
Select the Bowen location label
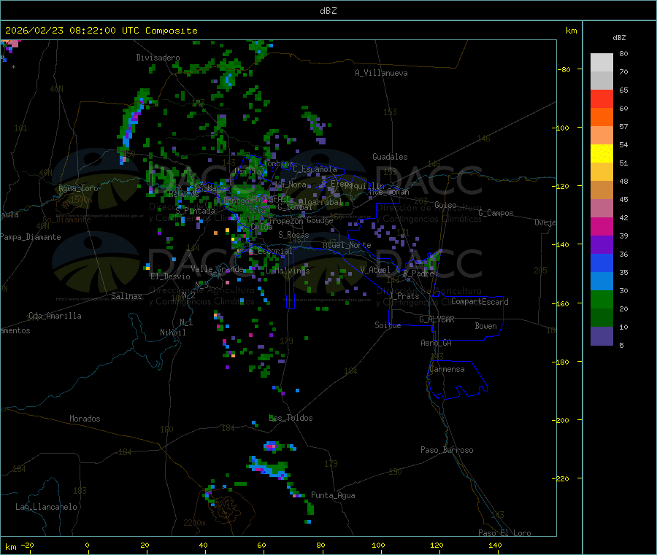pyautogui.click(x=486, y=326)
